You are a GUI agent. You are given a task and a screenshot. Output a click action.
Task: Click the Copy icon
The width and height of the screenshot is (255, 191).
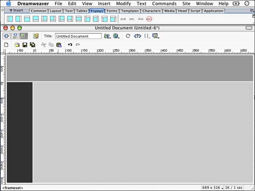pos(51,45)
